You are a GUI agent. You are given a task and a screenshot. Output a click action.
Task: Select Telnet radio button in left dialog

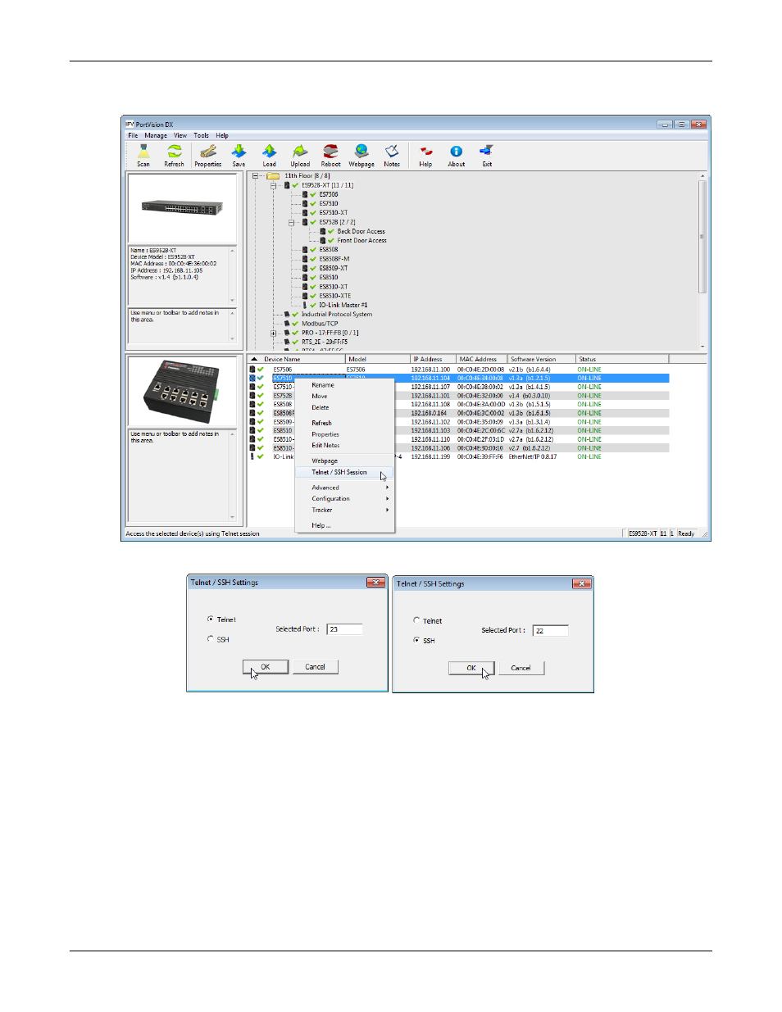coord(211,619)
